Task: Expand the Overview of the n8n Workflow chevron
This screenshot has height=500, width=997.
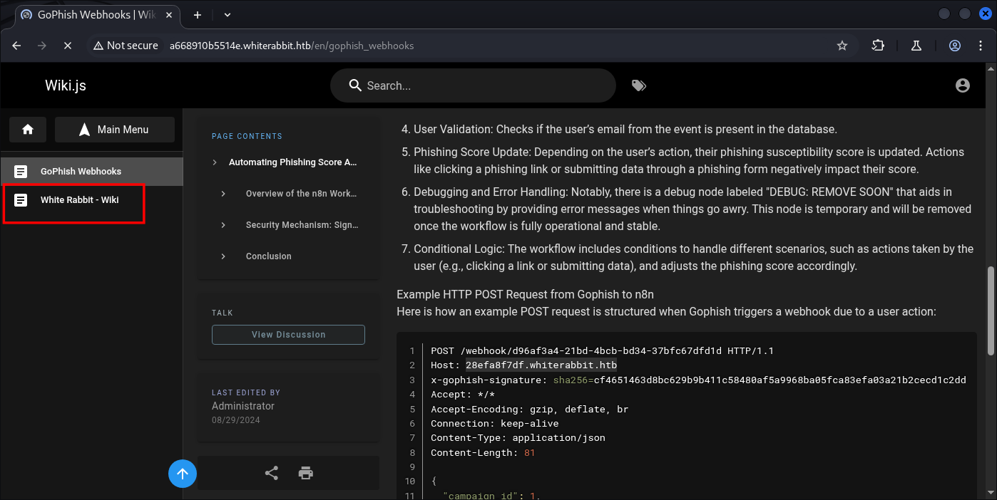Action: (223, 194)
